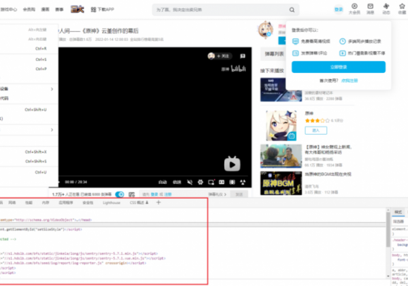Viewport: 408px width, 286px height.
Task: Click 注册 link in danmaku input bar
Action: (x=168, y=194)
